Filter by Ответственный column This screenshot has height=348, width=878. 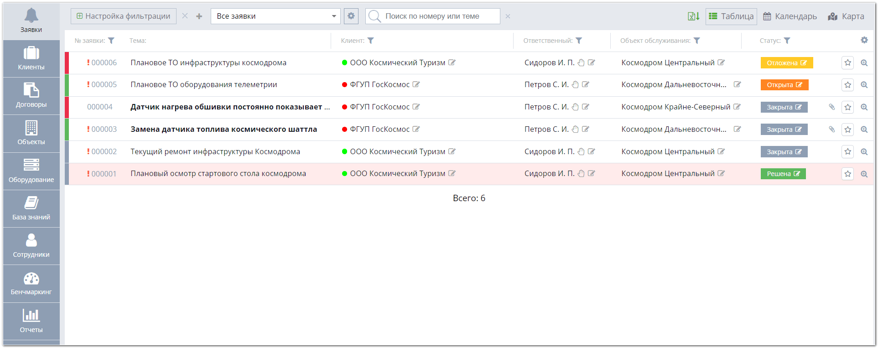pyautogui.click(x=579, y=41)
